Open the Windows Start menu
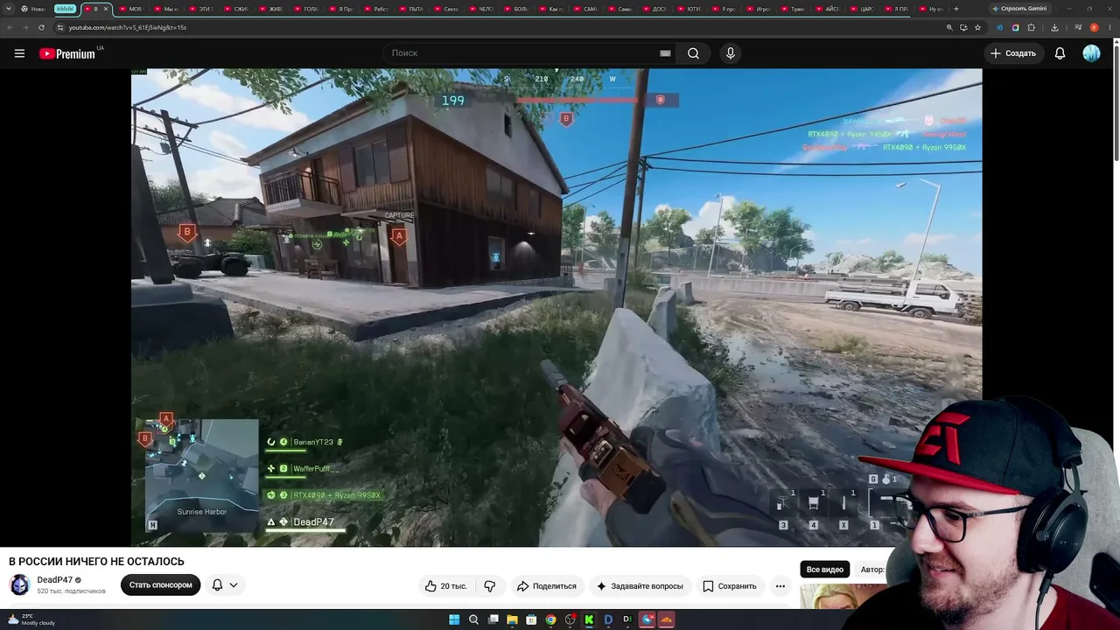The width and height of the screenshot is (1120, 630). coord(454,619)
